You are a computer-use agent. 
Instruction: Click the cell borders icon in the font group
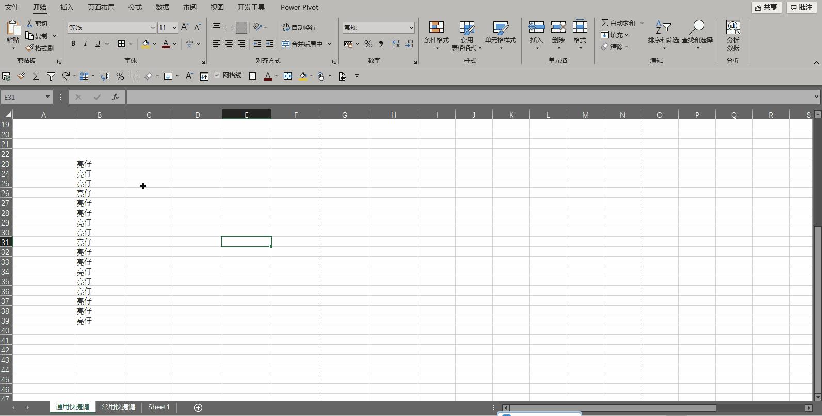[x=122, y=44]
